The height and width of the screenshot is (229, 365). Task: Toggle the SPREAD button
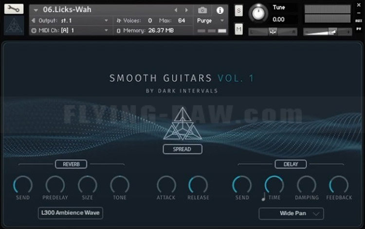pyautogui.click(x=182, y=149)
